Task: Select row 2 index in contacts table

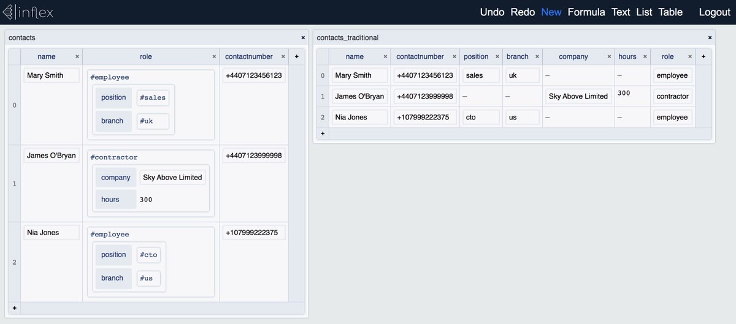Action: [15, 262]
